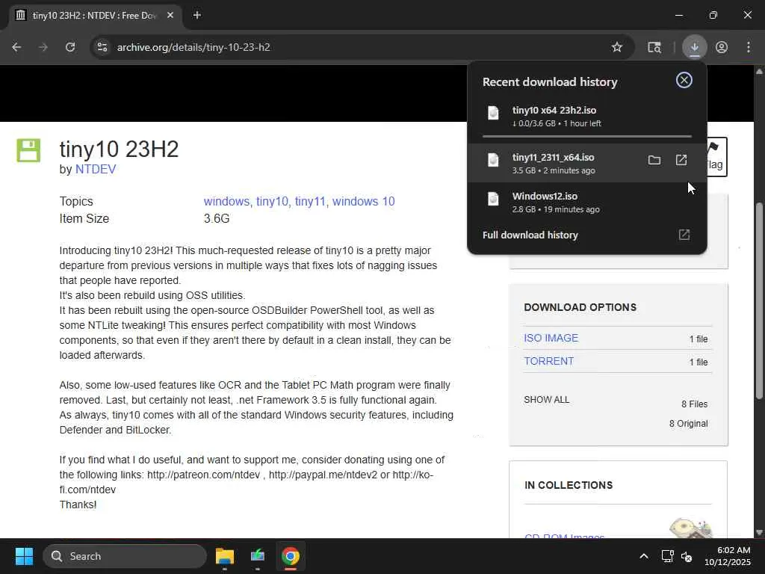
Task: Expand SHOW ALL download files
Action: pos(546,399)
